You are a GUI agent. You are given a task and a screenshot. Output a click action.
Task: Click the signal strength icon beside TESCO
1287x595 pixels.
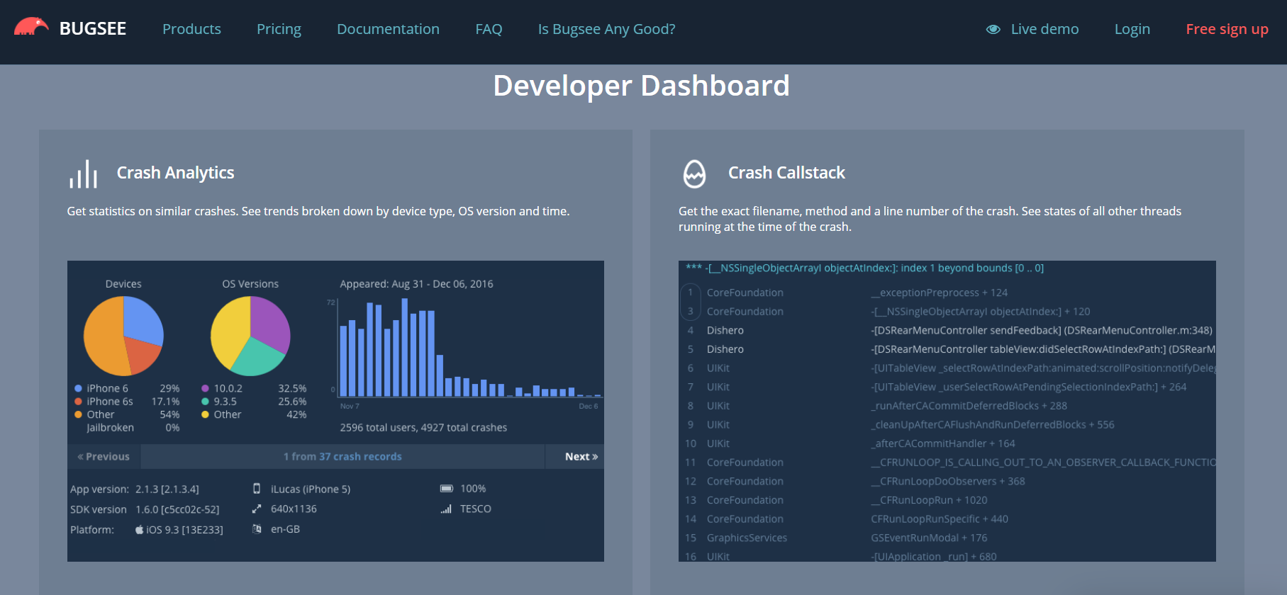(446, 509)
